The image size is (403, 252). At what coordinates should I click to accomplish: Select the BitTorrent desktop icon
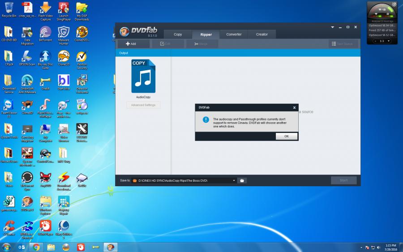(x=46, y=34)
